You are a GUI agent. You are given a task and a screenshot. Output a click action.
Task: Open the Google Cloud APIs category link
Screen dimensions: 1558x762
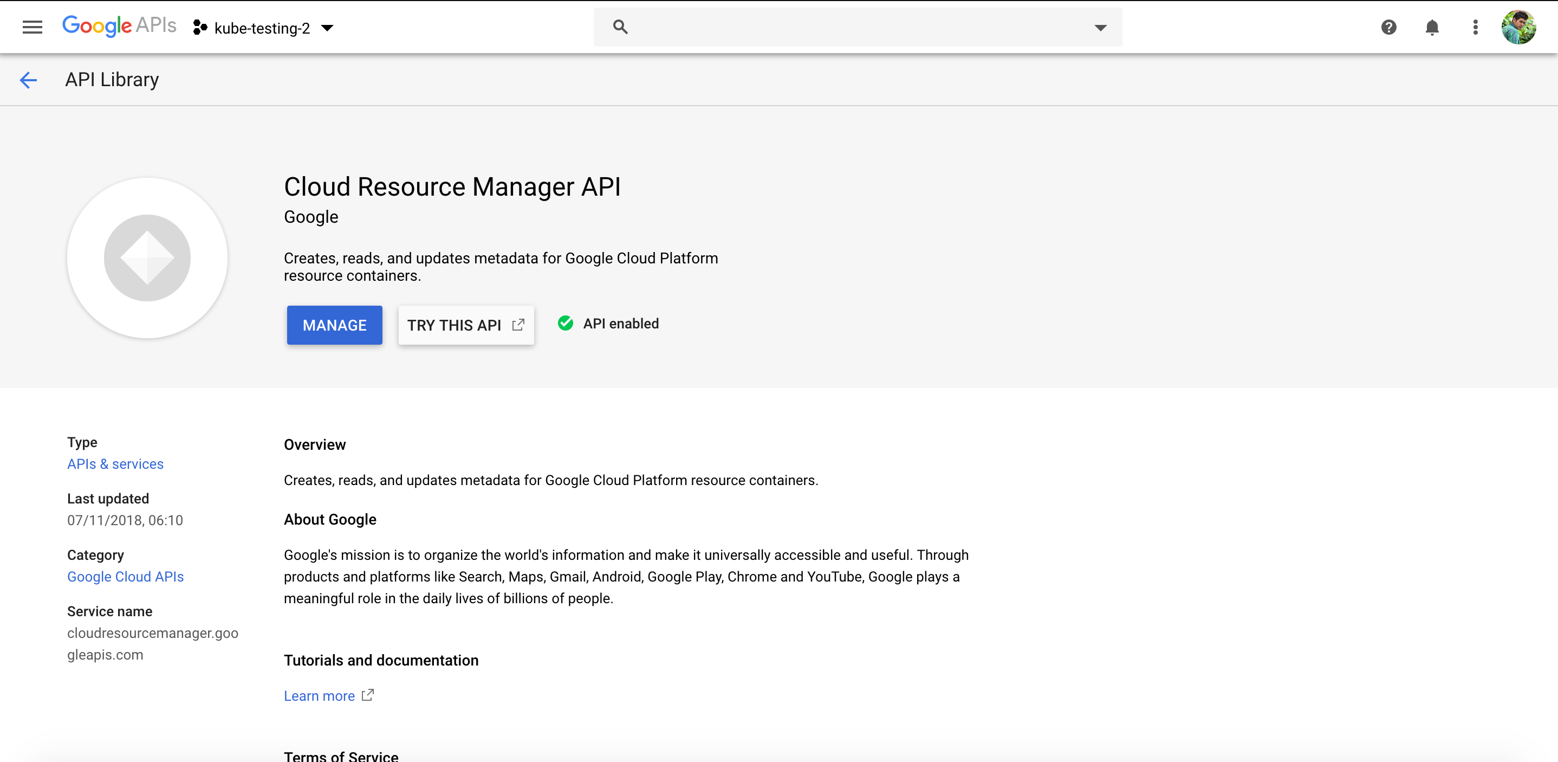coord(125,577)
